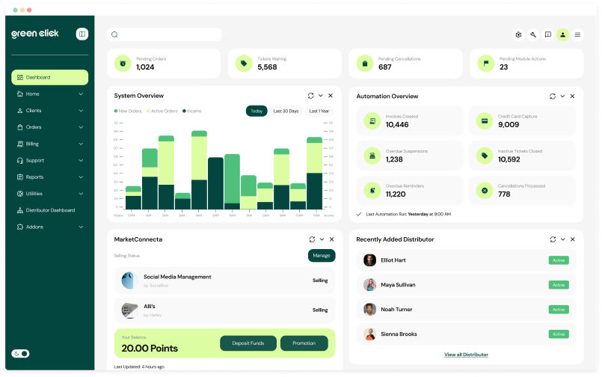Refresh the System Overview panel
This screenshot has width=602, height=377.
coord(310,96)
